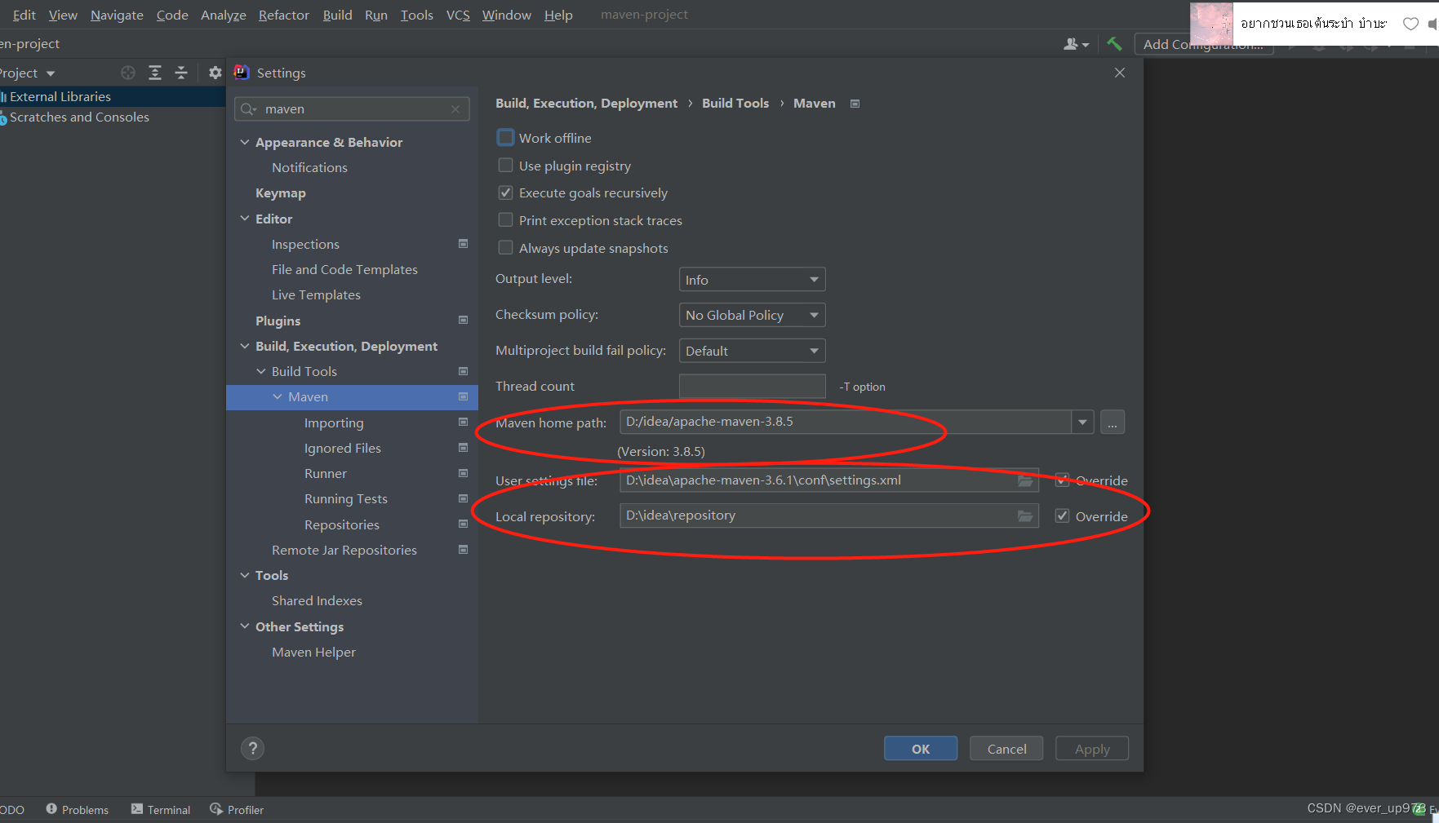Click project-level icon beside Importing

(464, 423)
